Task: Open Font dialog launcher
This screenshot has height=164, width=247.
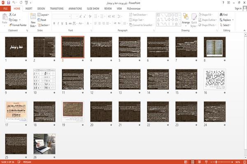Action: pyautogui.click(x=91, y=30)
